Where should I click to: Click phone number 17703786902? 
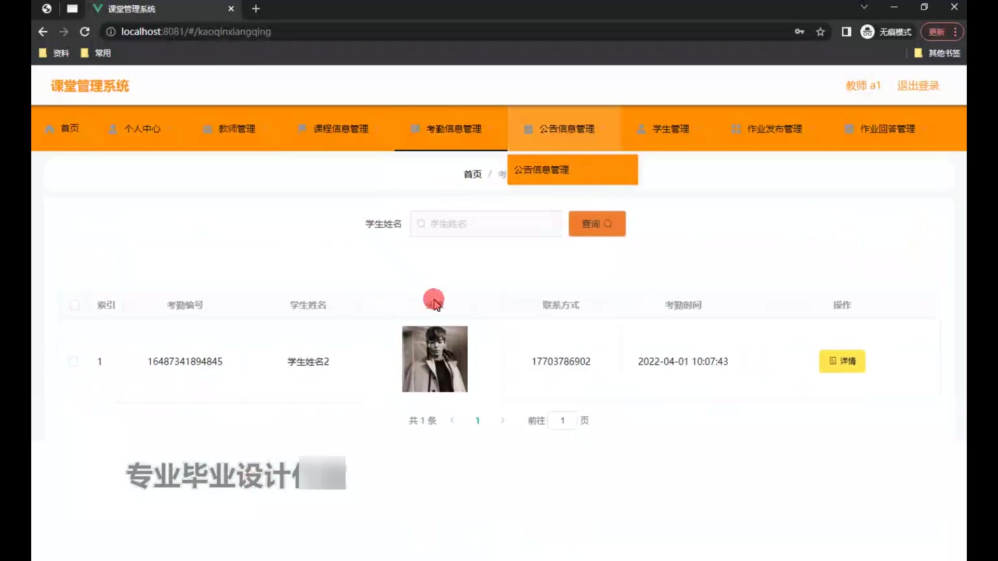561,362
